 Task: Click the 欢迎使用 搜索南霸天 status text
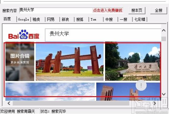18,111
